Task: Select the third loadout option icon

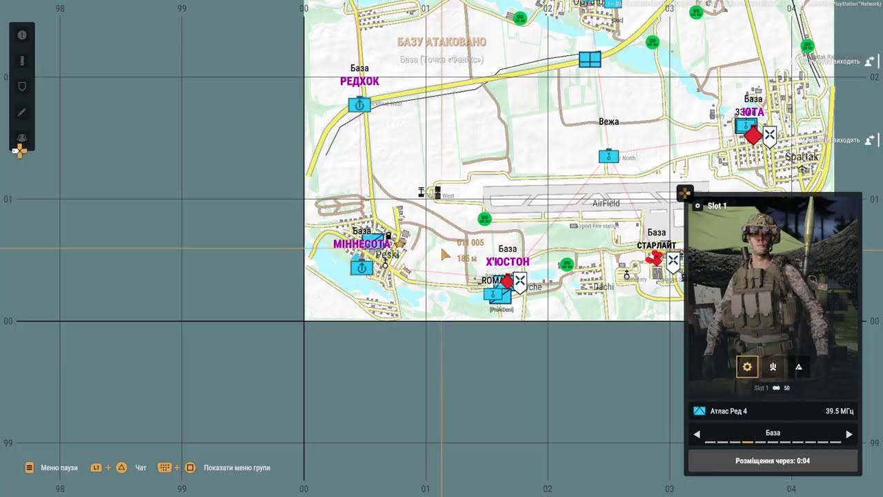Action: click(799, 367)
